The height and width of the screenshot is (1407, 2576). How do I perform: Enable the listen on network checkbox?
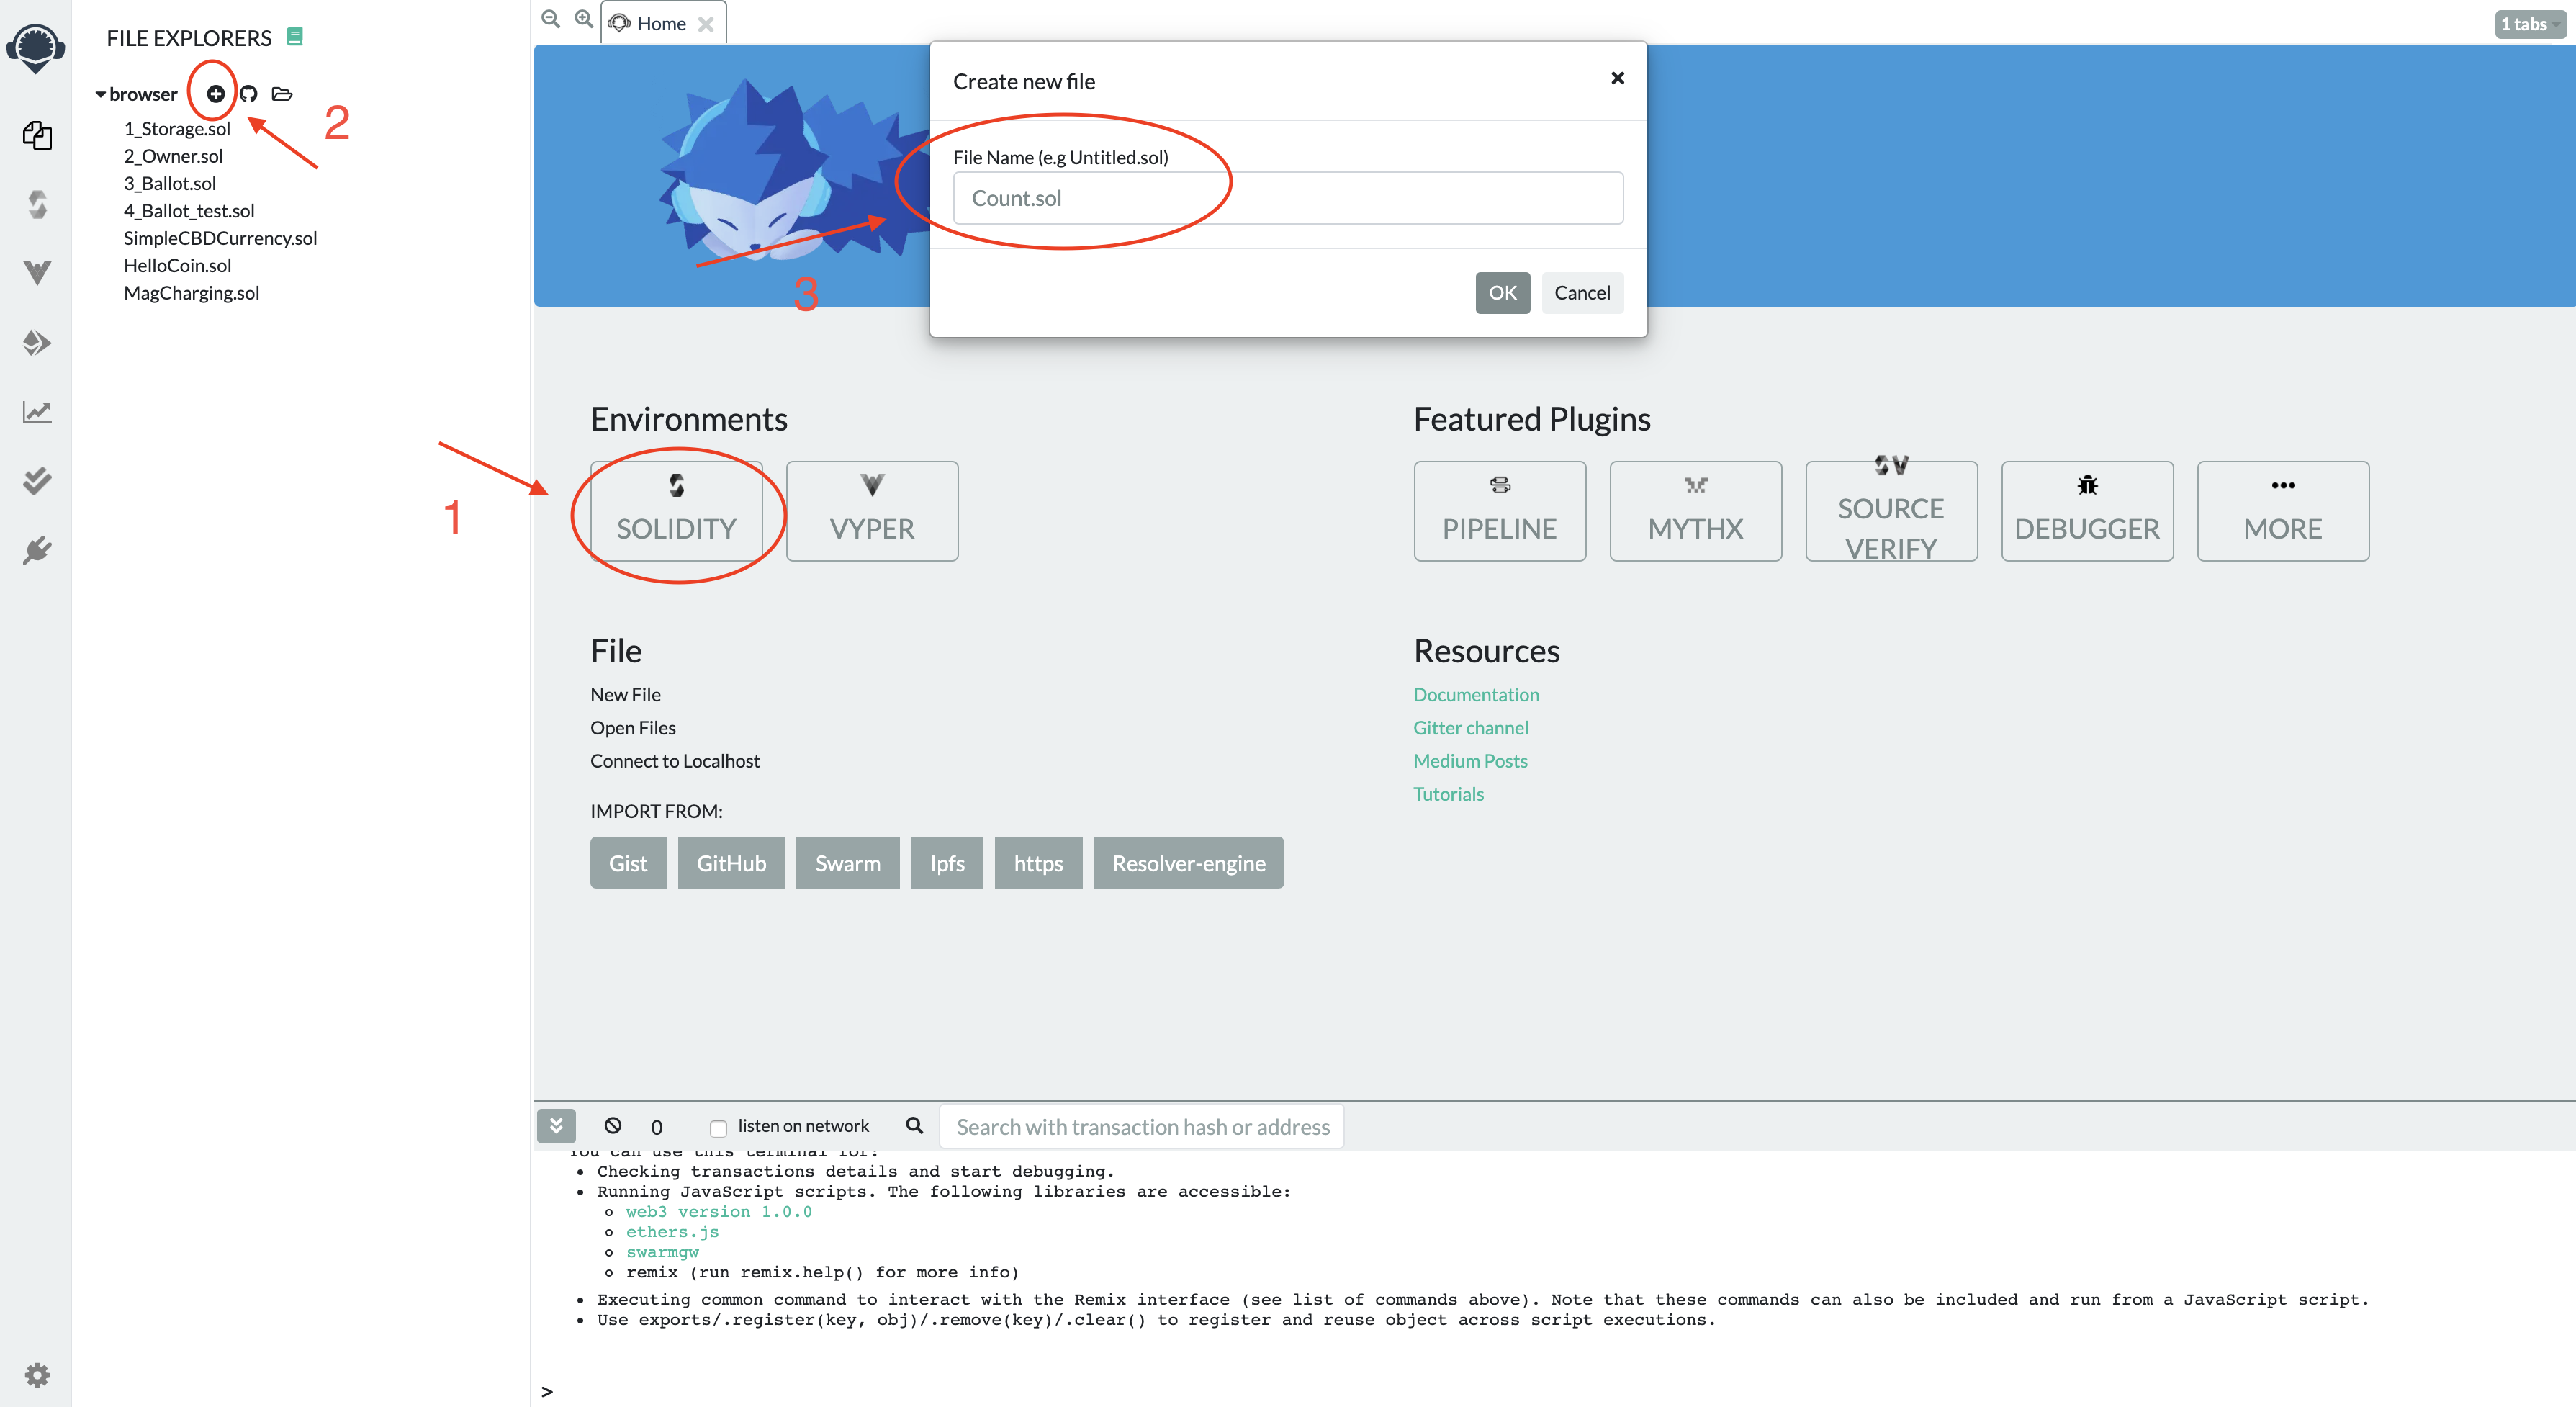[718, 1128]
